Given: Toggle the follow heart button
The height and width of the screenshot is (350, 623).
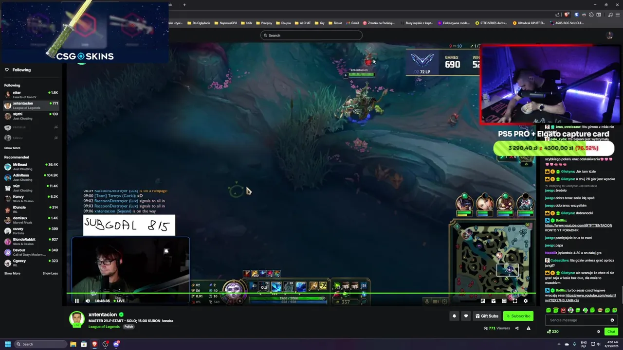Looking at the screenshot, I should tap(466, 316).
